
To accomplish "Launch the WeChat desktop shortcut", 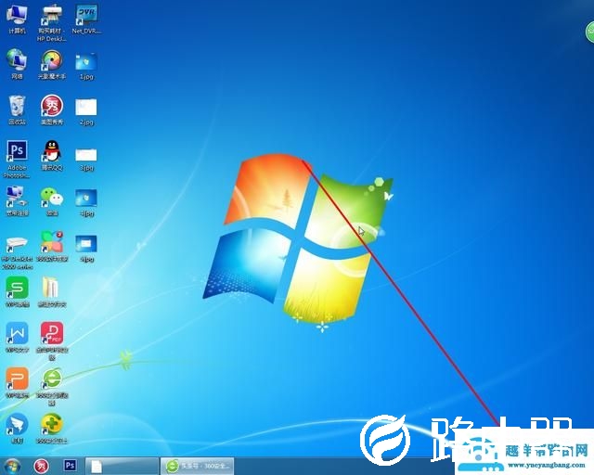I will [x=52, y=201].
